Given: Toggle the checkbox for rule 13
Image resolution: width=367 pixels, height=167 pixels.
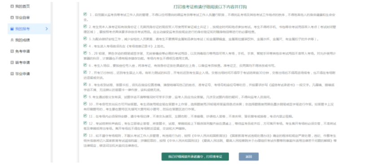Looking at the screenshot, I should click(x=85, y=135).
